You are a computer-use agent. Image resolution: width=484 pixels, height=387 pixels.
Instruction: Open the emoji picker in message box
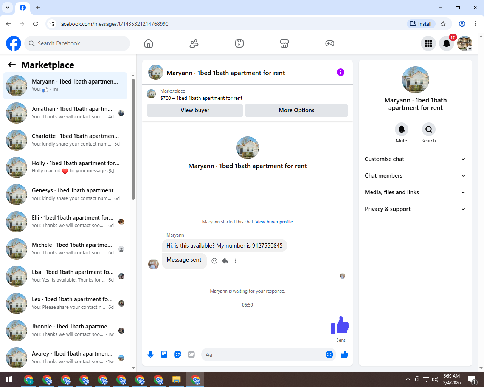[329, 354]
